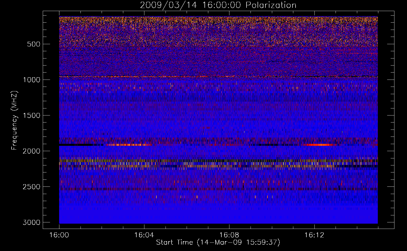Click the 16:00 time tick label

[x=59, y=235]
